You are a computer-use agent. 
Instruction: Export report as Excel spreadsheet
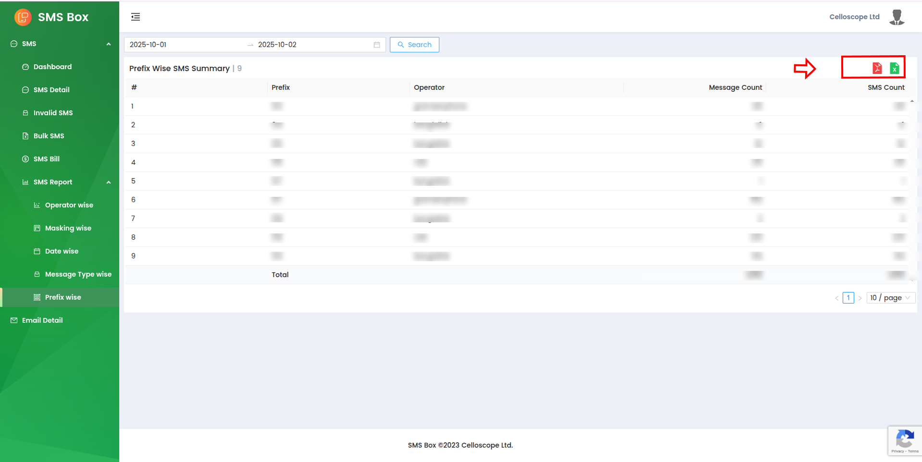[894, 68]
